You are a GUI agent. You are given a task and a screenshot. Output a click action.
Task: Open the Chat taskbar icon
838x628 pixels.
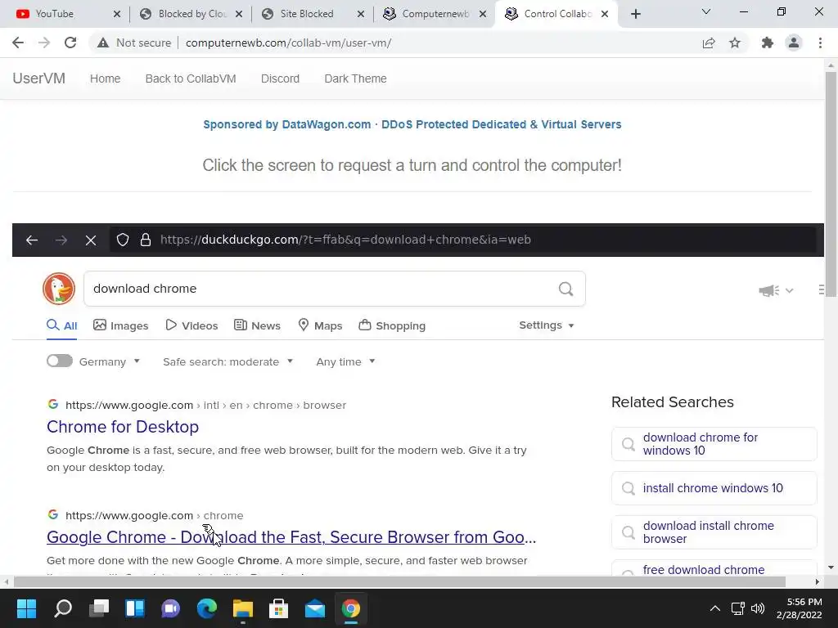[171, 608]
